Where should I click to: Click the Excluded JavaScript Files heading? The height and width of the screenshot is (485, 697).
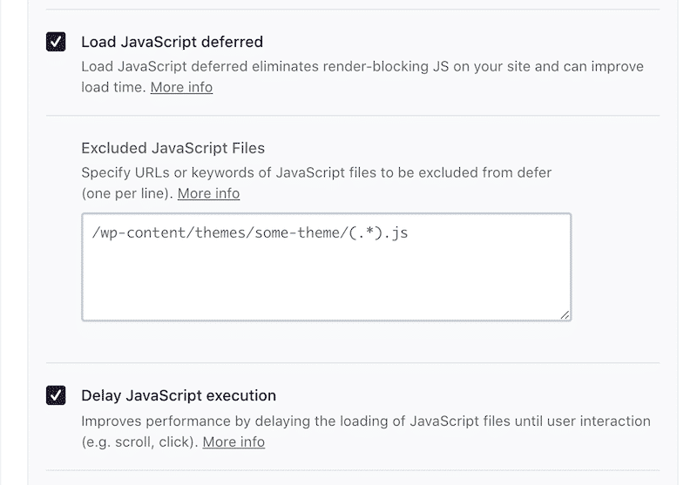click(x=173, y=148)
